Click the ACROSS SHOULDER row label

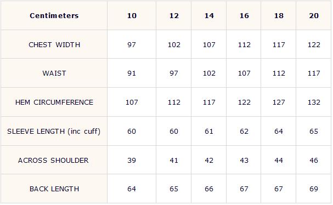[x=53, y=161]
